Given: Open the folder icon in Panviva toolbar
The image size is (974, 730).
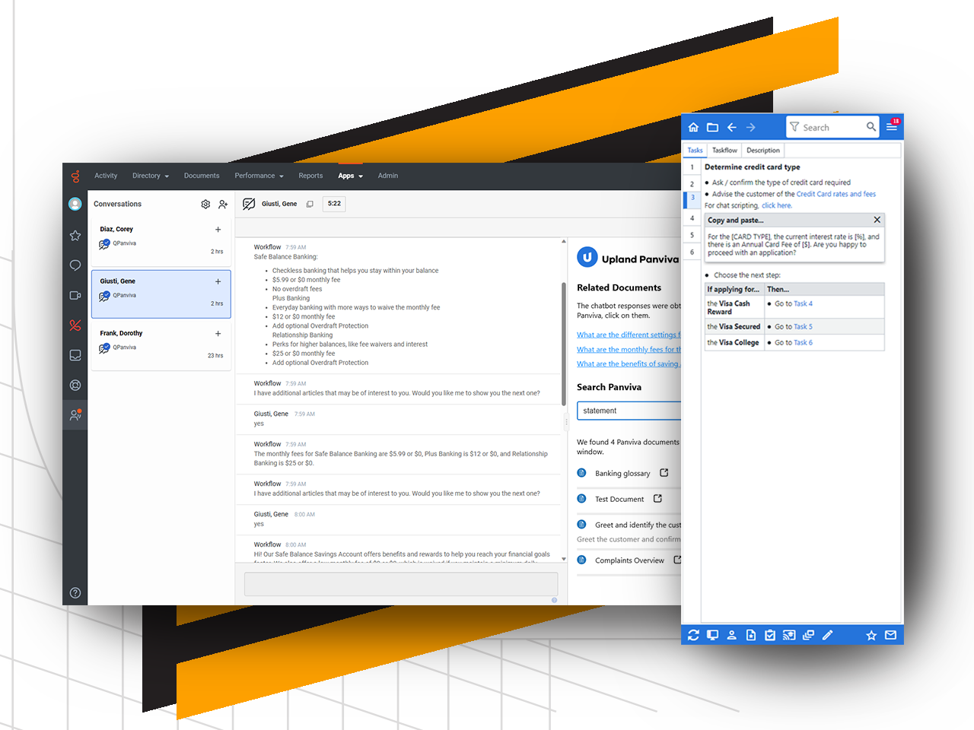Looking at the screenshot, I should click(x=712, y=128).
